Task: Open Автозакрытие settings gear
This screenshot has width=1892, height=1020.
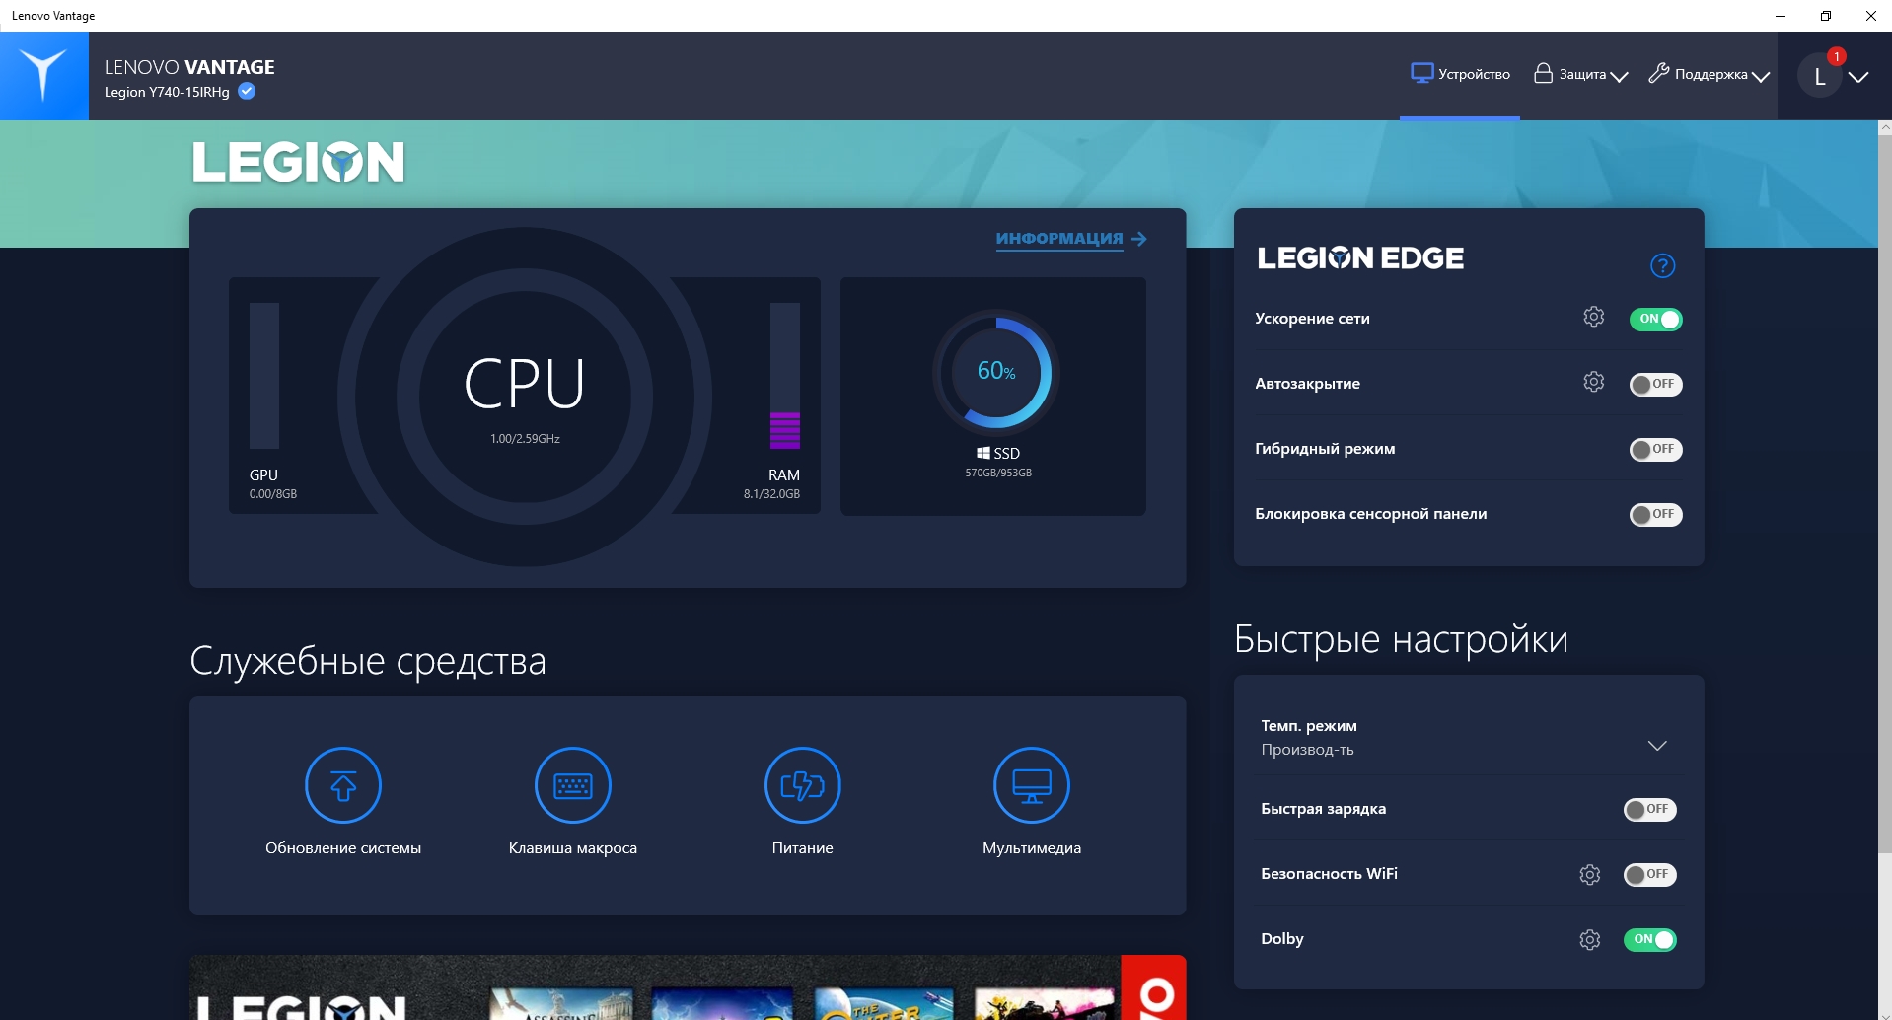Action: [x=1593, y=382]
